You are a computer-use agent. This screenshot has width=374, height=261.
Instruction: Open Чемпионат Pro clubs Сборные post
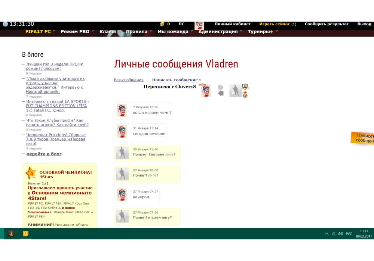click(x=56, y=139)
